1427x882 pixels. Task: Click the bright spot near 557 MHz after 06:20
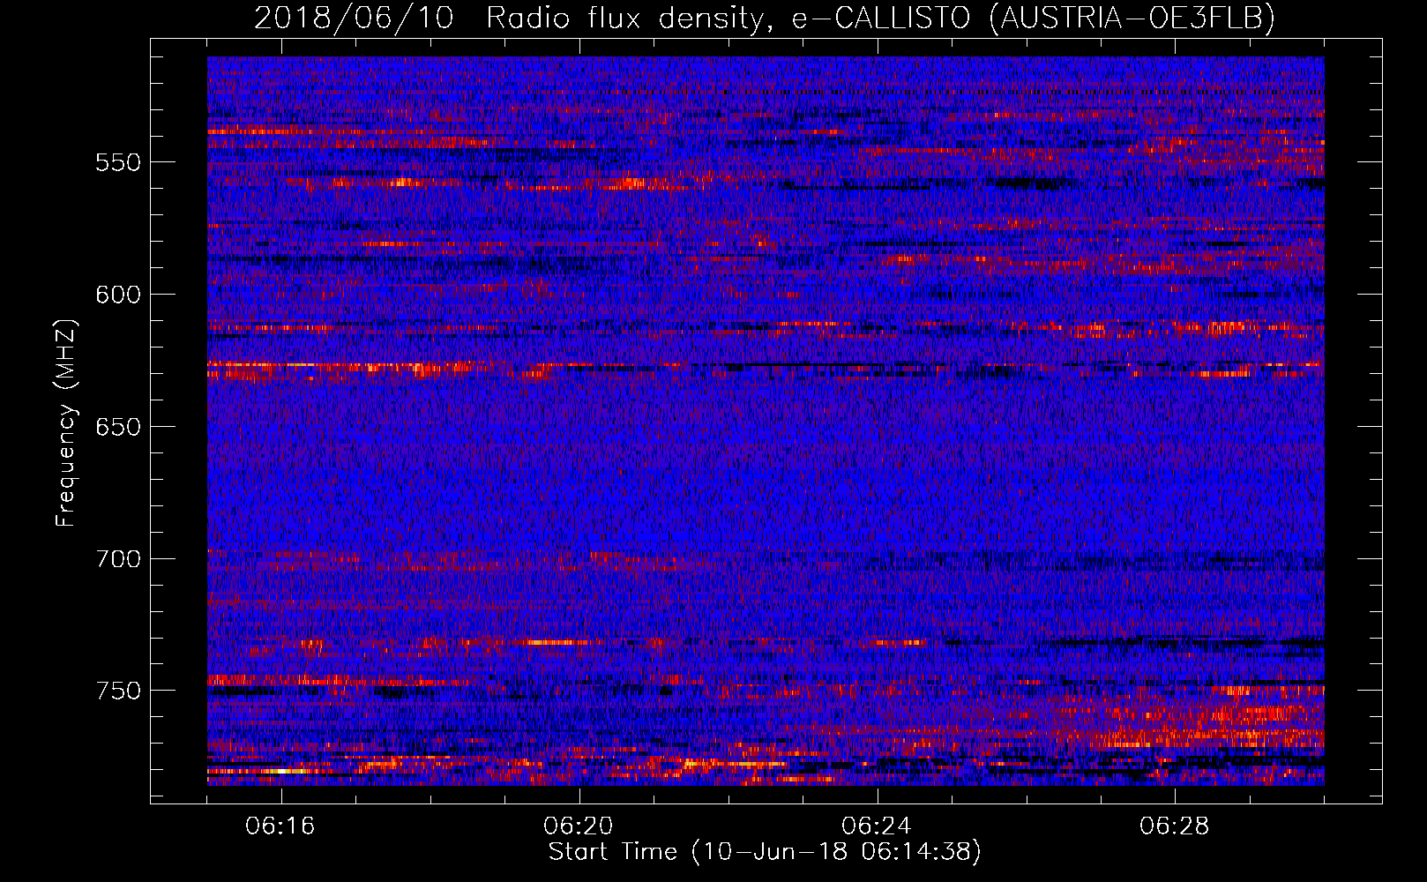(631, 183)
